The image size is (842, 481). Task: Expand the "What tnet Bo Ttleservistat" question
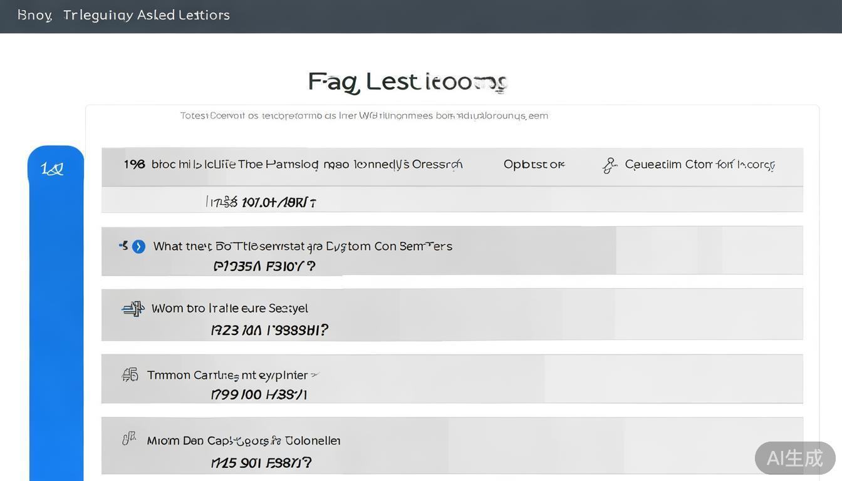303,247
